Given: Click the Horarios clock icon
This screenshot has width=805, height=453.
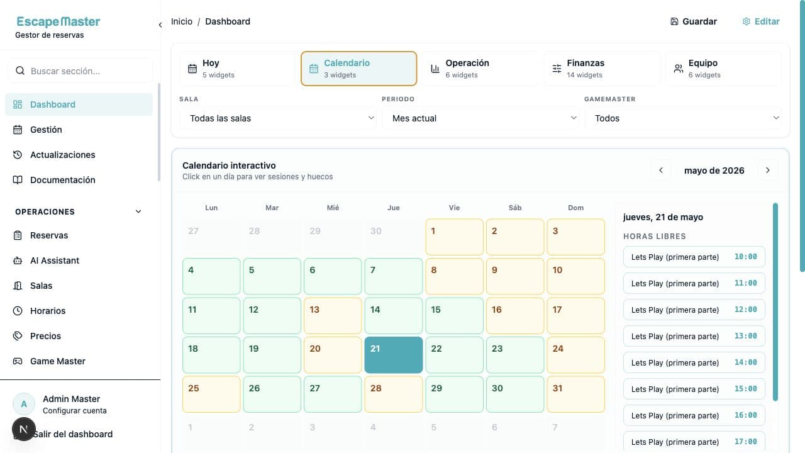Looking at the screenshot, I should pyautogui.click(x=18, y=311).
